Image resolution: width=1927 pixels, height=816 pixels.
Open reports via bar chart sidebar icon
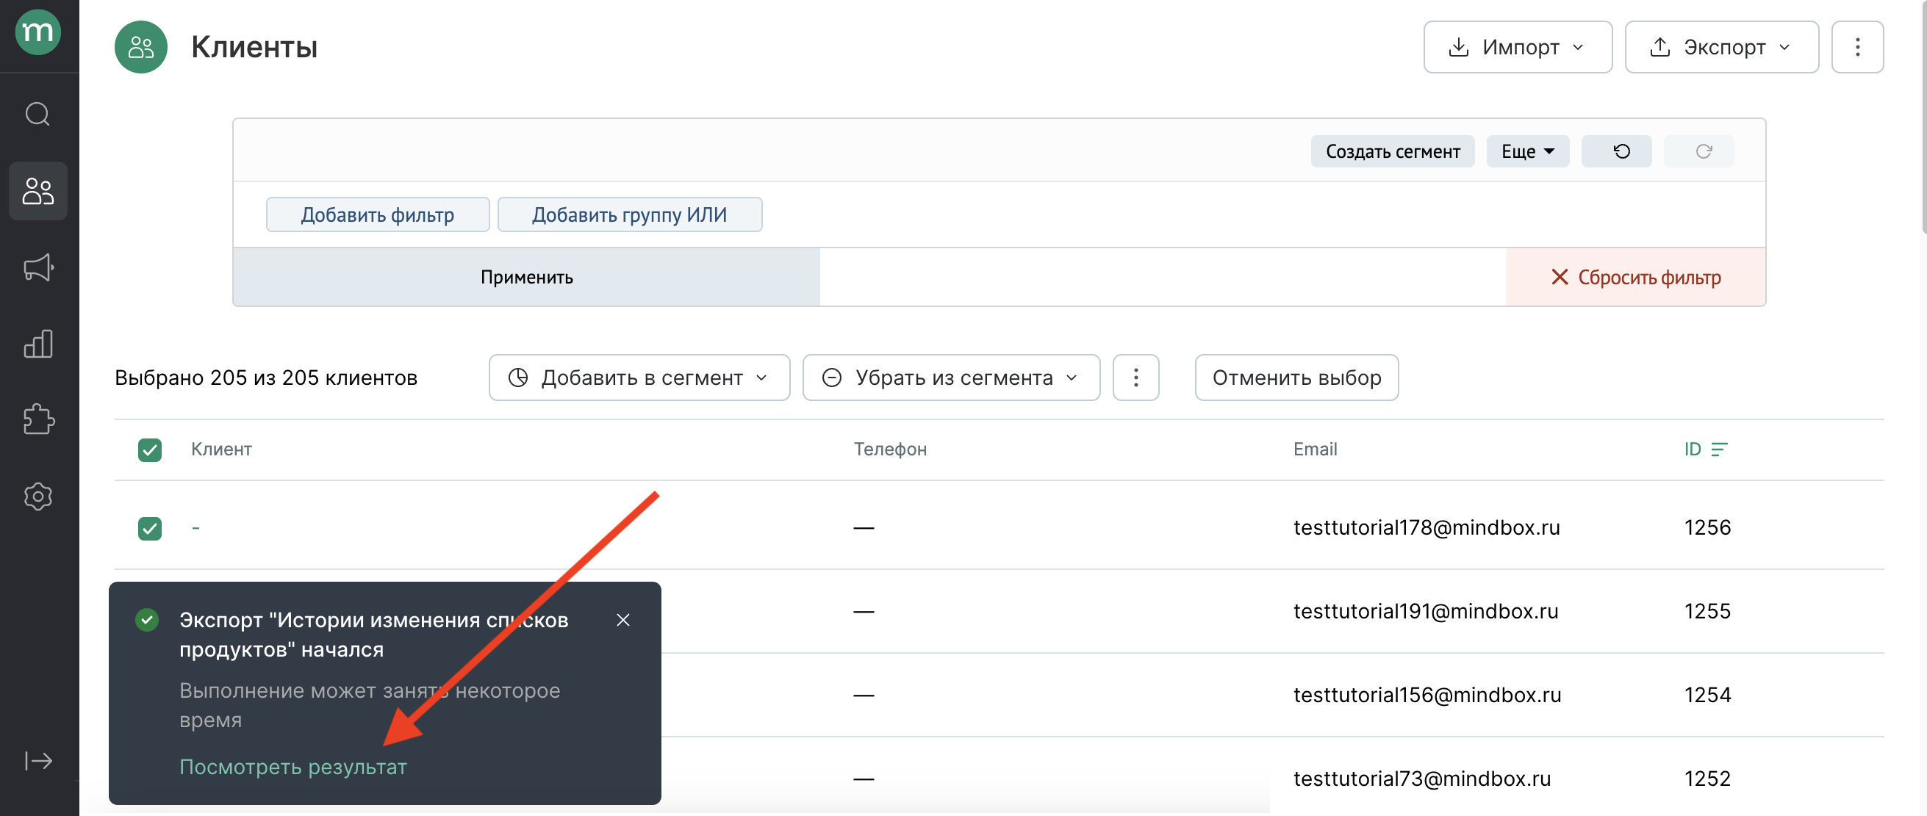pyautogui.click(x=38, y=344)
